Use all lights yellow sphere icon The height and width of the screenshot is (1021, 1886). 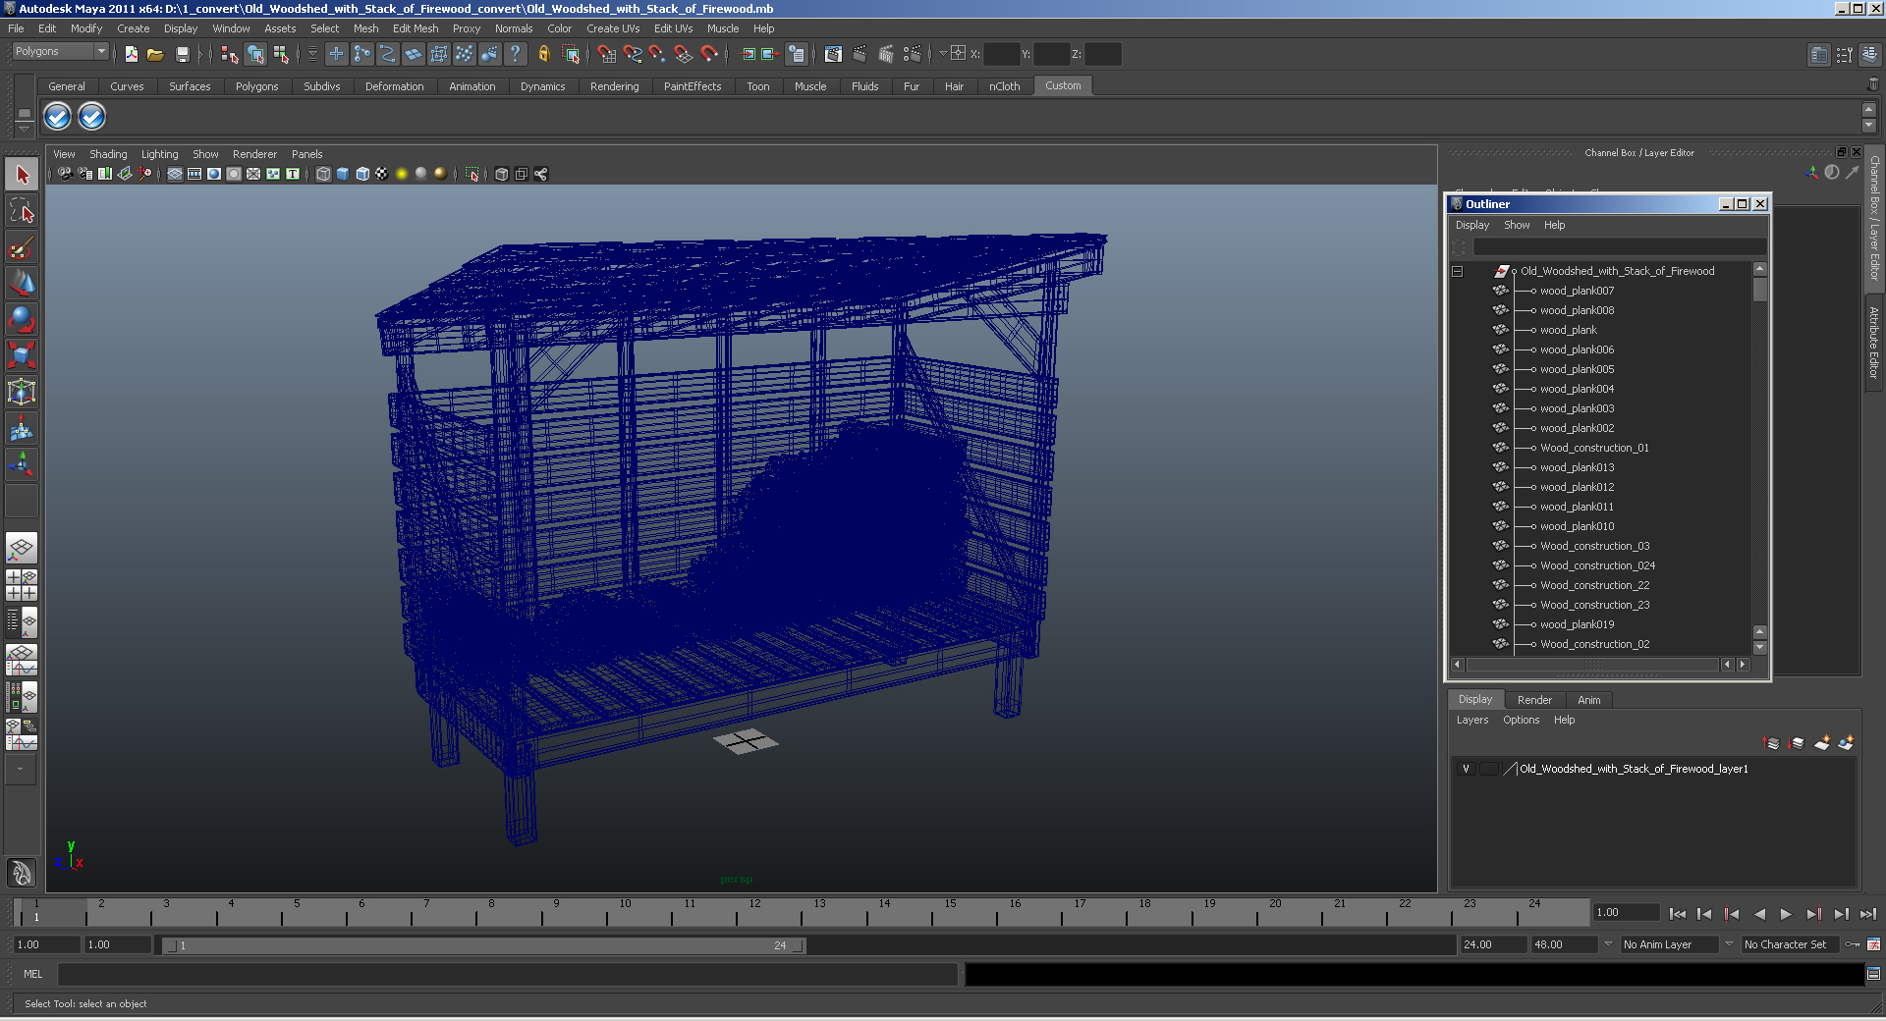click(x=402, y=174)
